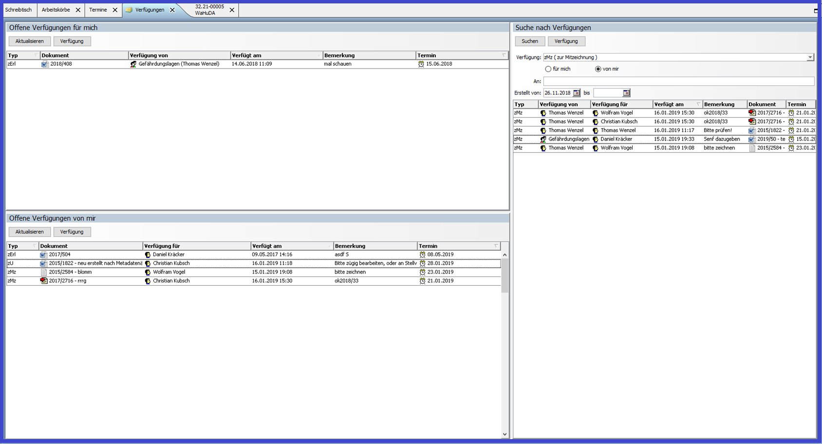This screenshot has width=822, height=444.
Task: Click the Word document icon for 2018/408
Action: 44,64
